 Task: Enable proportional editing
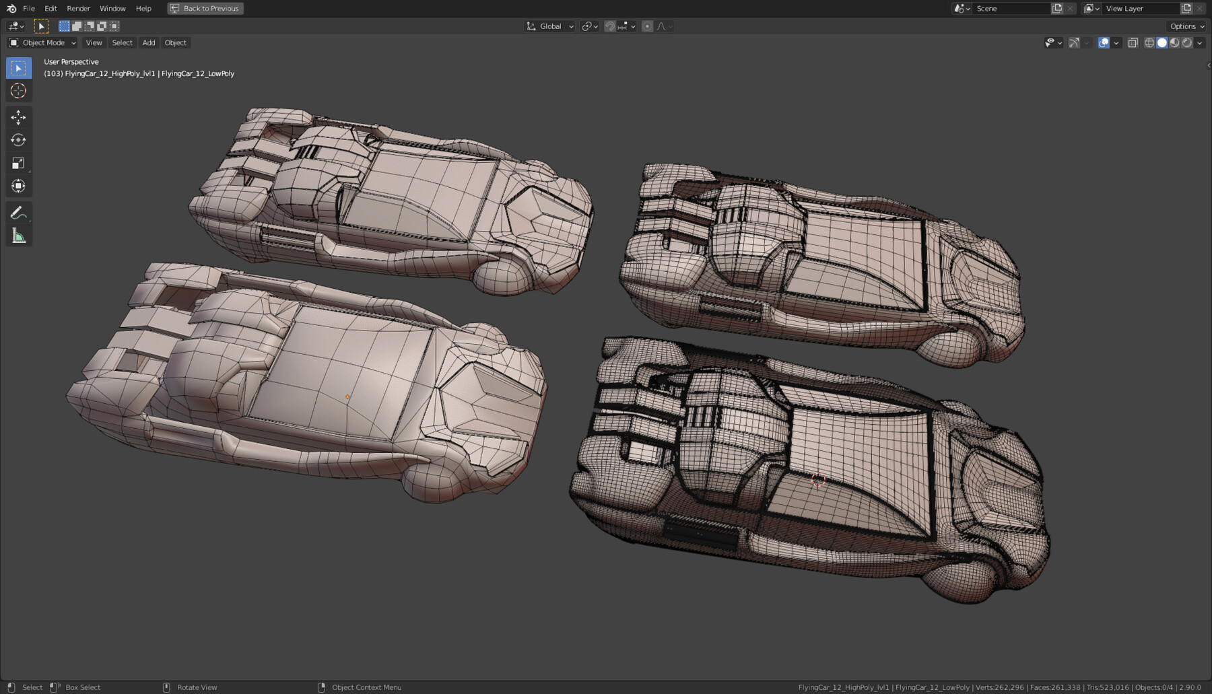(648, 26)
